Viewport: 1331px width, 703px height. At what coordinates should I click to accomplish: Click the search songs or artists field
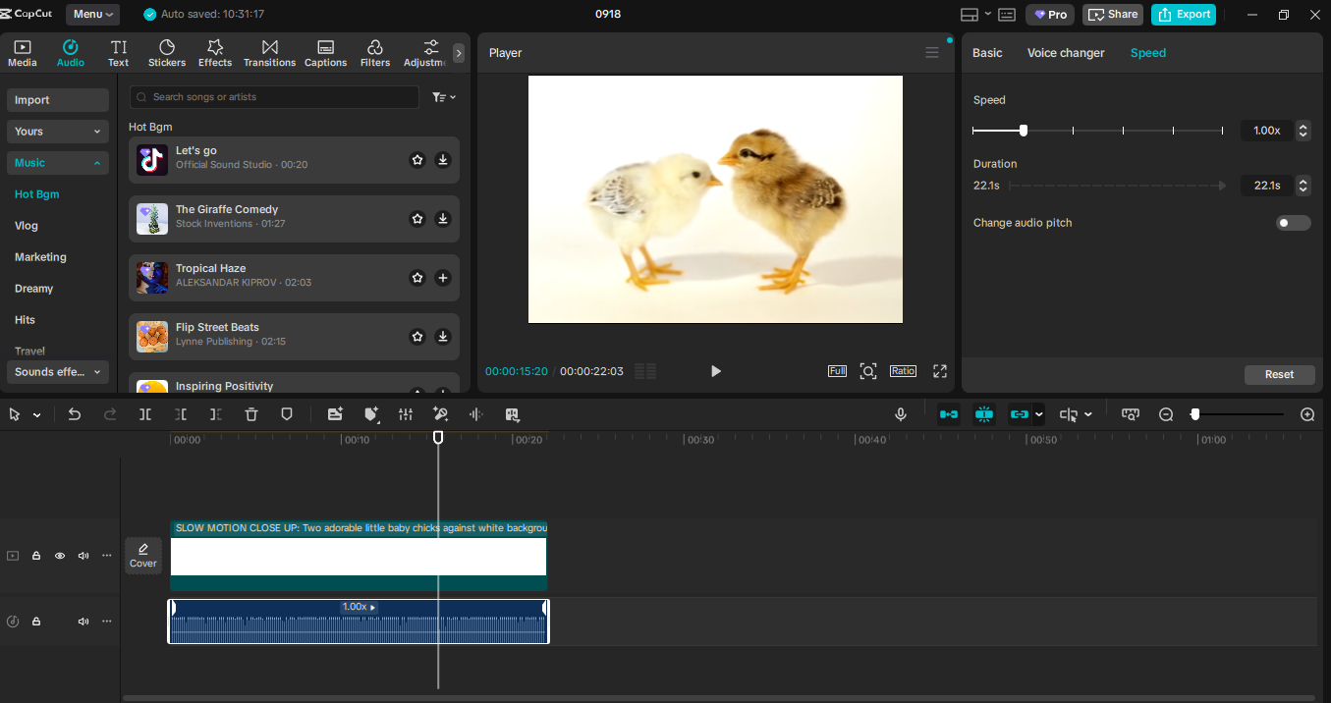(275, 97)
